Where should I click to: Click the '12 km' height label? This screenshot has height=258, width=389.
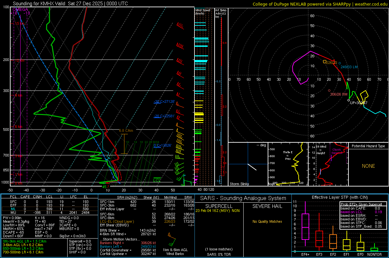point(20,60)
